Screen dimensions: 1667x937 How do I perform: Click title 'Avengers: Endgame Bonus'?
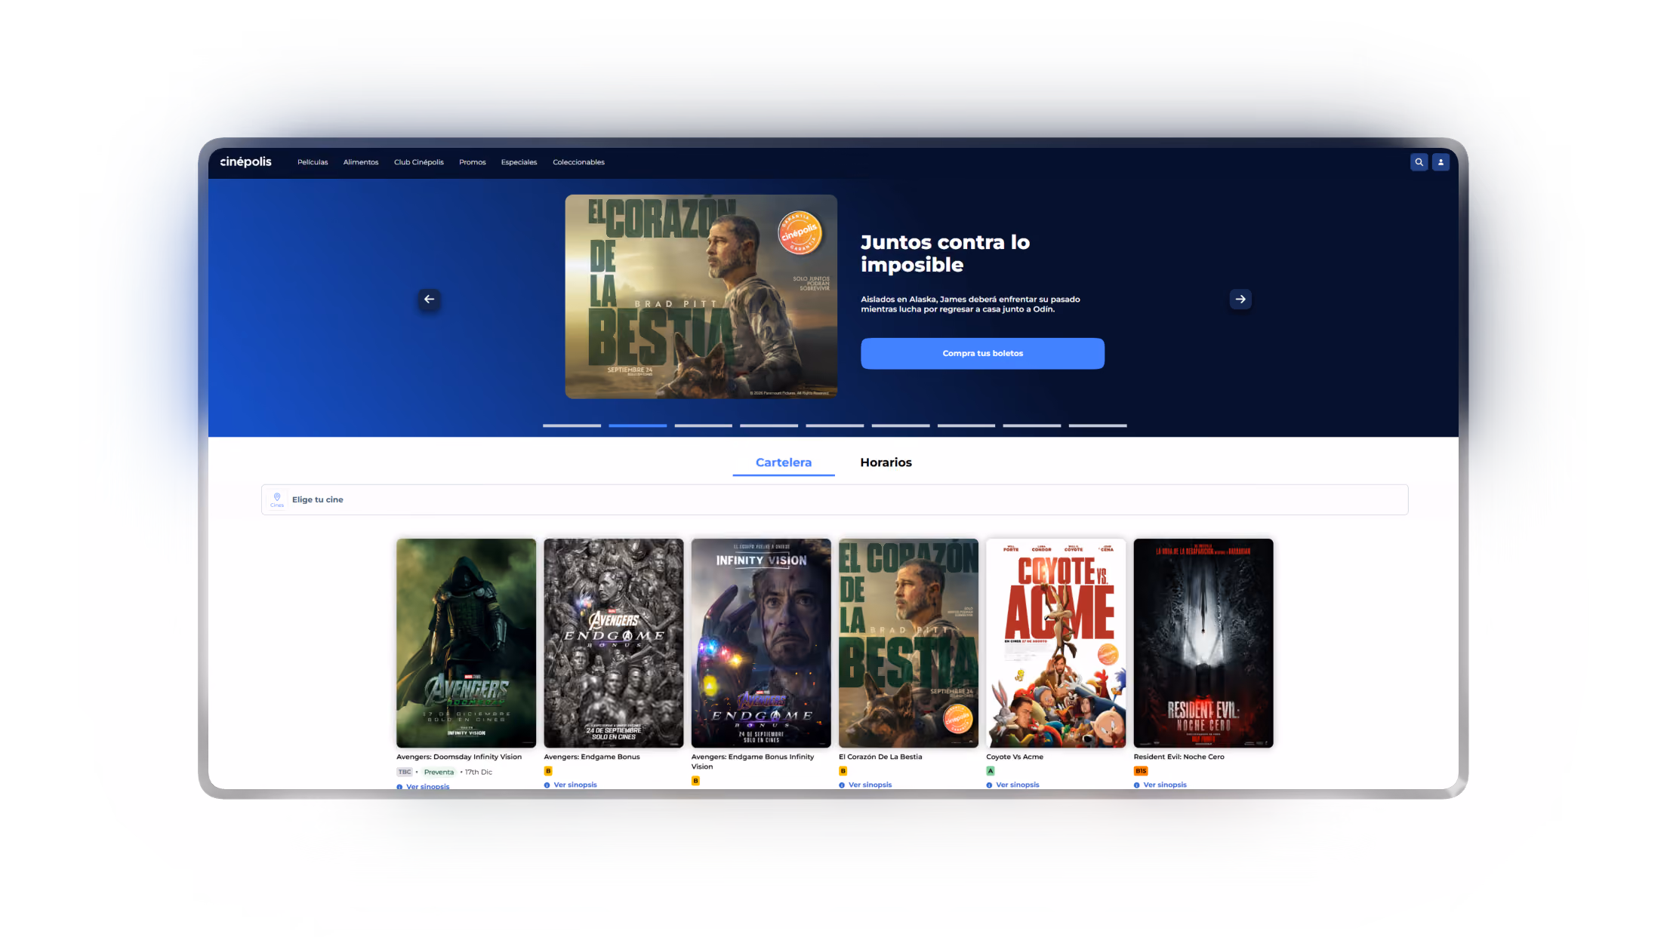click(x=592, y=757)
